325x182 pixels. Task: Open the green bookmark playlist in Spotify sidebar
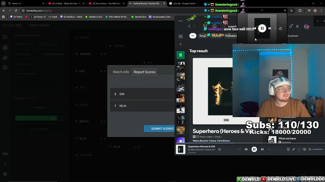pos(181,55)
